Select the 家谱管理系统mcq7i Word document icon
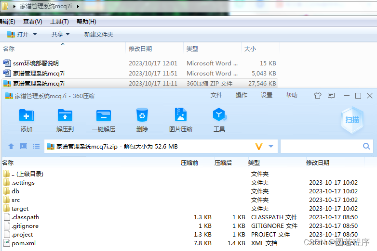The image size is (377, 251). click(x=7, y=73)
